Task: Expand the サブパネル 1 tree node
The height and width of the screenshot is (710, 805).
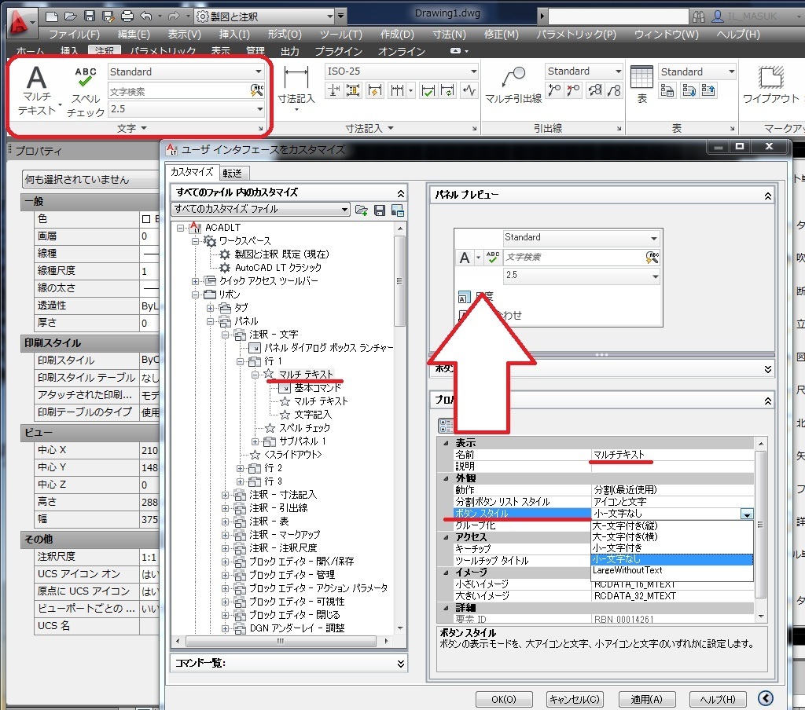Action: (x=255, y=441)
